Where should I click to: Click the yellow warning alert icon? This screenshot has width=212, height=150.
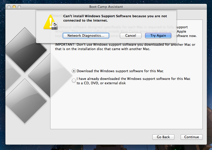[50, 22]
